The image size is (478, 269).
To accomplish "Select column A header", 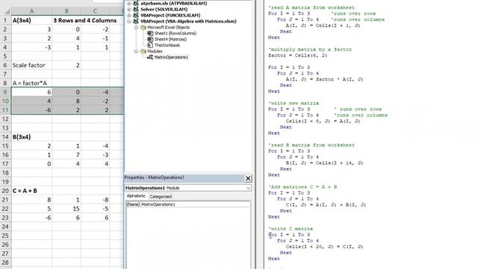I will tap(31, 11).
